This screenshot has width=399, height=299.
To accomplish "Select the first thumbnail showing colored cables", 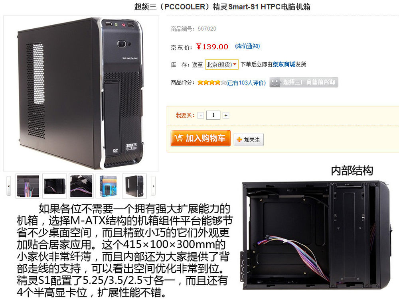I will click(28, 186).
